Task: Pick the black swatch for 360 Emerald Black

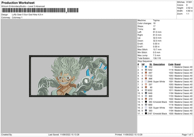Action: point(146,102)
